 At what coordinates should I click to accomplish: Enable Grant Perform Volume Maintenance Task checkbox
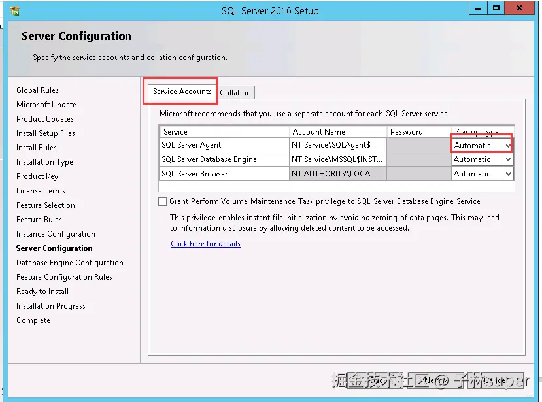pos(162,201)
